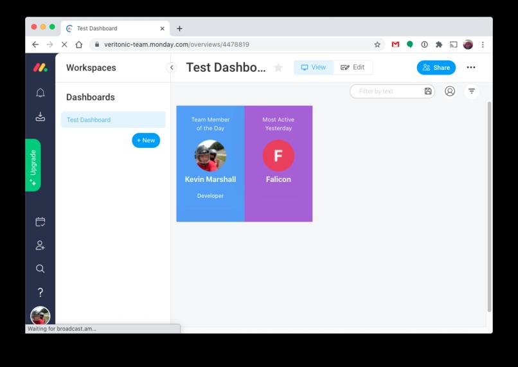Click the Cast icon in toolbar
The image size is (518, 367).
click(454, 44)
